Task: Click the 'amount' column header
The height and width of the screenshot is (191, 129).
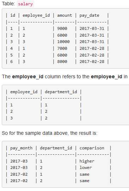Action: [x=65, y=15]
